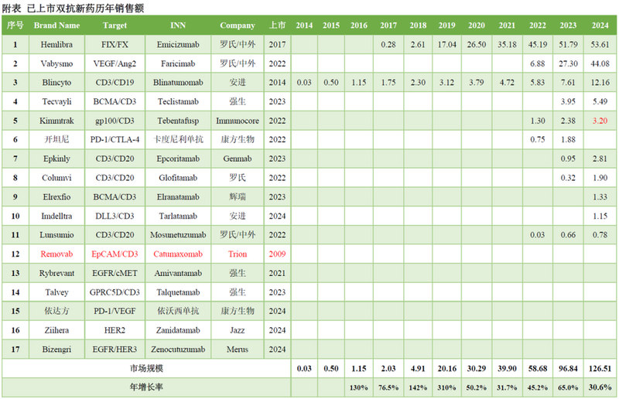Select the Amivantamab INN cell
The width and height of the screenshot is (619, 399).
(178, 273)
